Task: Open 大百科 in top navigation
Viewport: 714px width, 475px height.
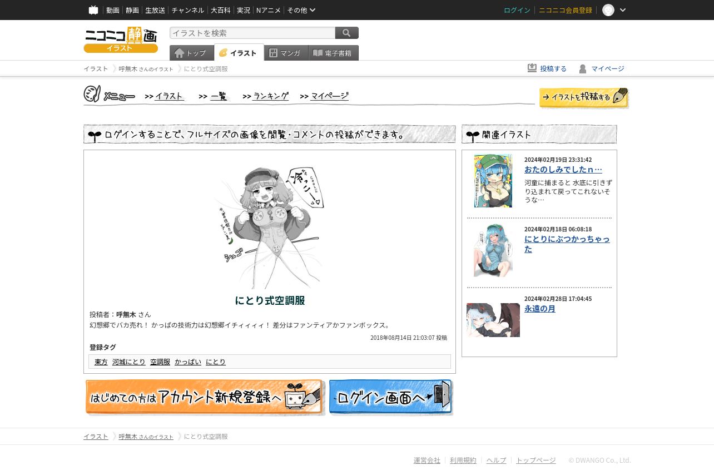Action: pos(221,10)
